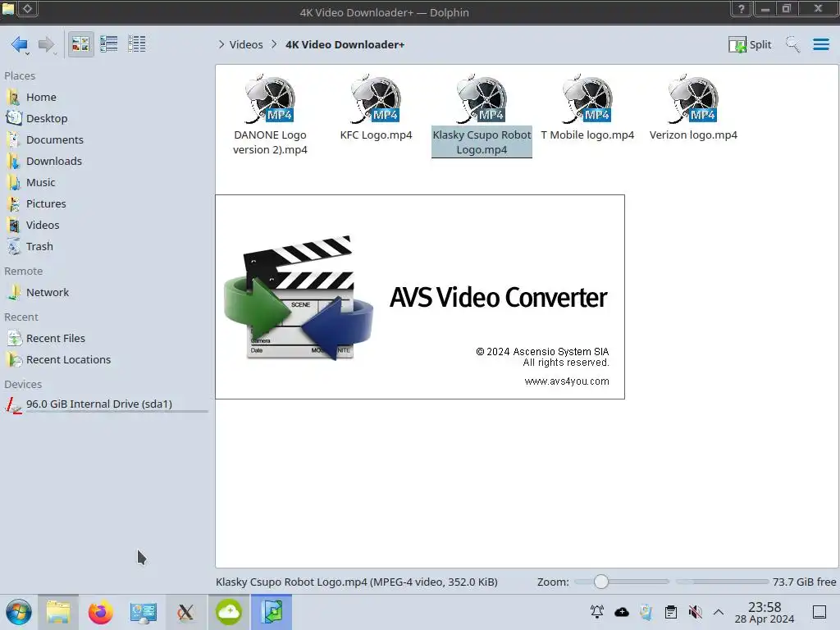840x630 pixels.
Task: Click the forward navigation arrow
Action: pyautogui.click(x=46, y=44)
